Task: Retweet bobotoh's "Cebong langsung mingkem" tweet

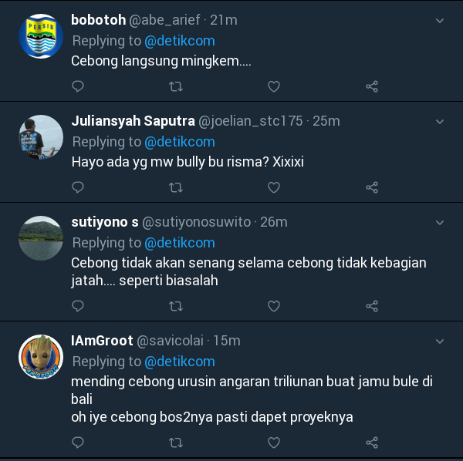Action: [176, 86]
